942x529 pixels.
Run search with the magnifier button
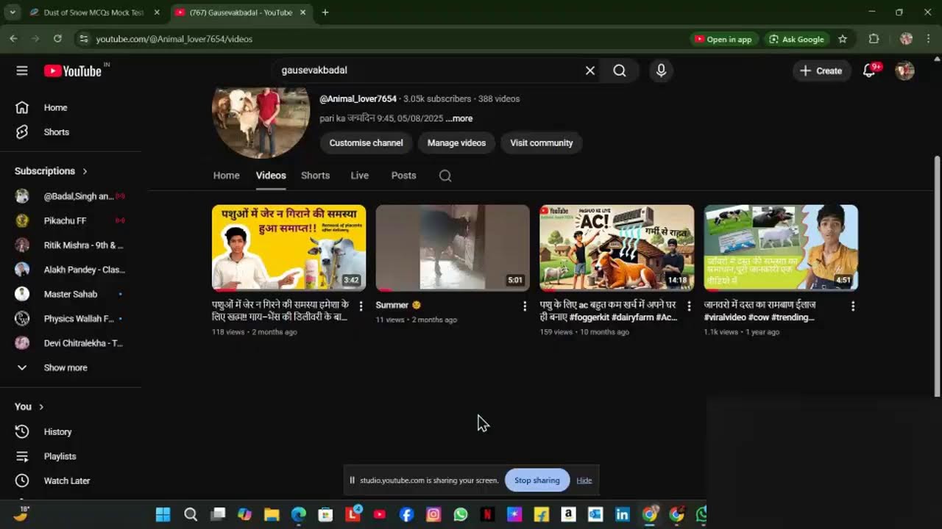pos(620,71)
